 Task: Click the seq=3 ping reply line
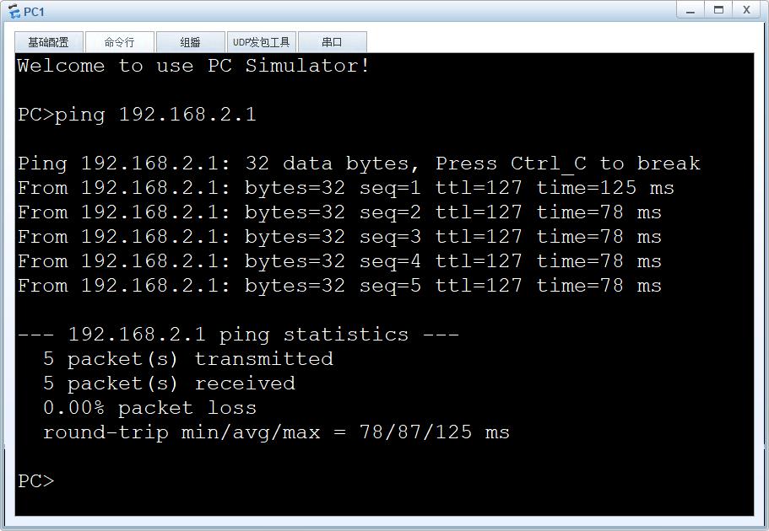tap(339, 237)
